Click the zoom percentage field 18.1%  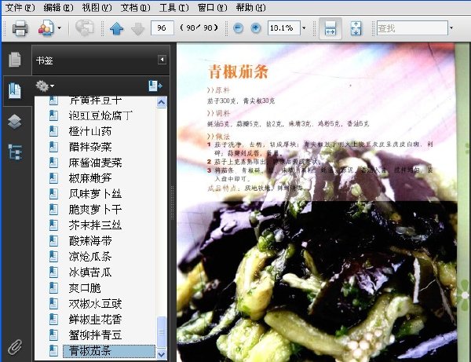[x=283, y=28]
